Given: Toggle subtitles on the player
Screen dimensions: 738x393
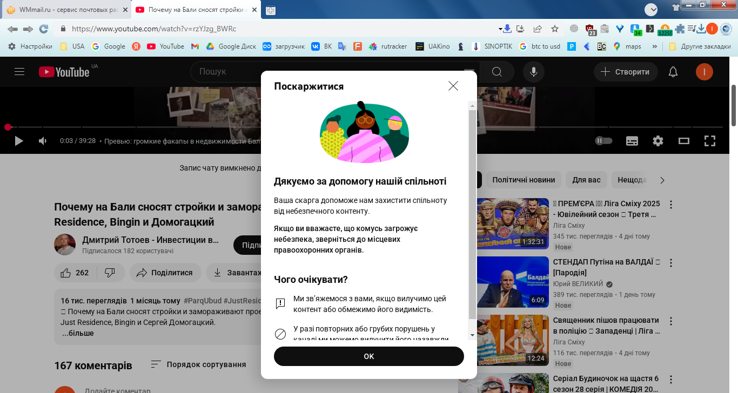Looking at the screenshot, I should click(x=632, y=141).
